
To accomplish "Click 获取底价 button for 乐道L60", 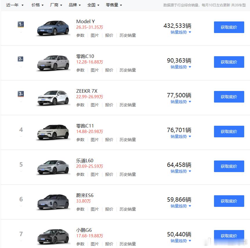I will tap(229, 166).
